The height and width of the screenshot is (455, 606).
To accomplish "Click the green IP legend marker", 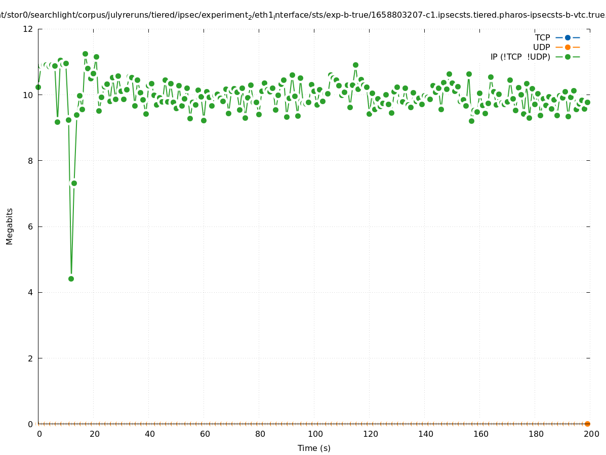I will point(568,57).
